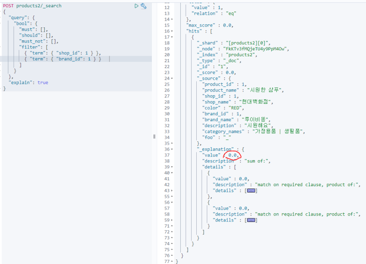The height and width of the screenshot is (264, 366).
Task: Click the "value" : 0.0 text on line 57
Action: click(231, 208)
